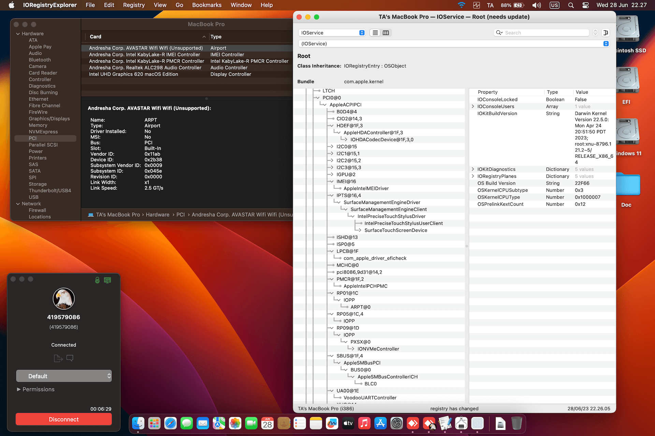Open Music from the Dock
The image size is (655, 436).
364,423
